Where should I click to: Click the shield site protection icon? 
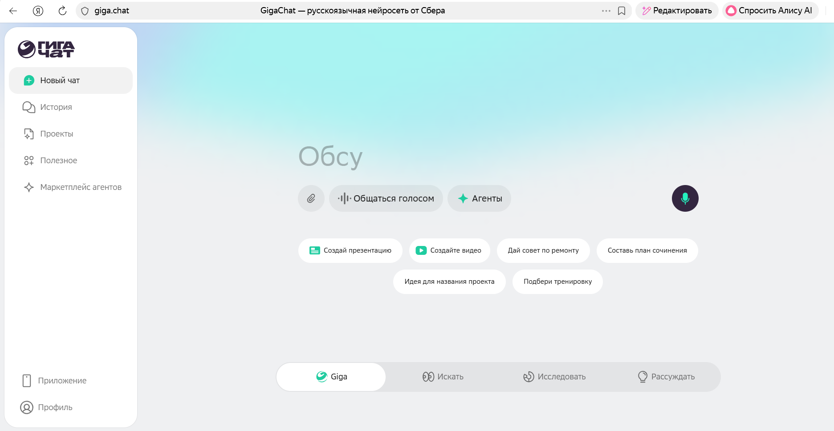85,11
